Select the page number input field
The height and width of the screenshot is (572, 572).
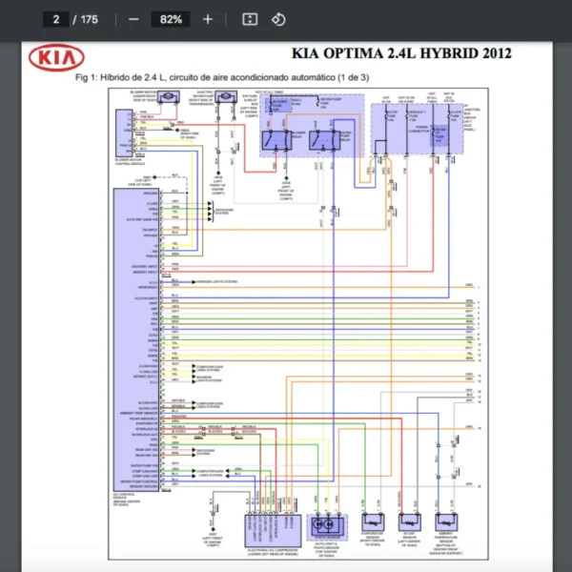point(58,19)
